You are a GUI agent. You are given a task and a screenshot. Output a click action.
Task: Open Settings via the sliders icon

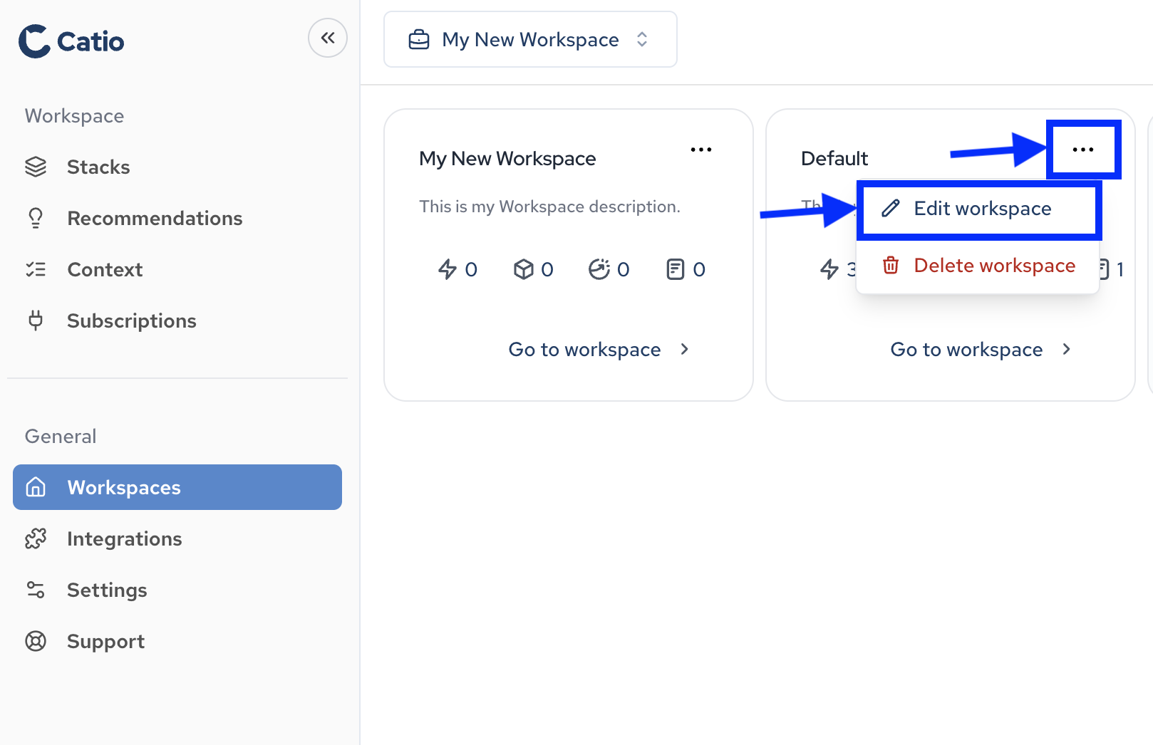point(36,590)
